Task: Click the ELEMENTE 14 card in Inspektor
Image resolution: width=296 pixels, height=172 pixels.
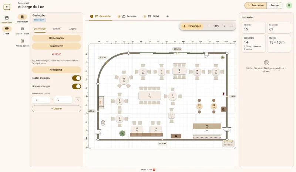Action: [x=253, y=43]
